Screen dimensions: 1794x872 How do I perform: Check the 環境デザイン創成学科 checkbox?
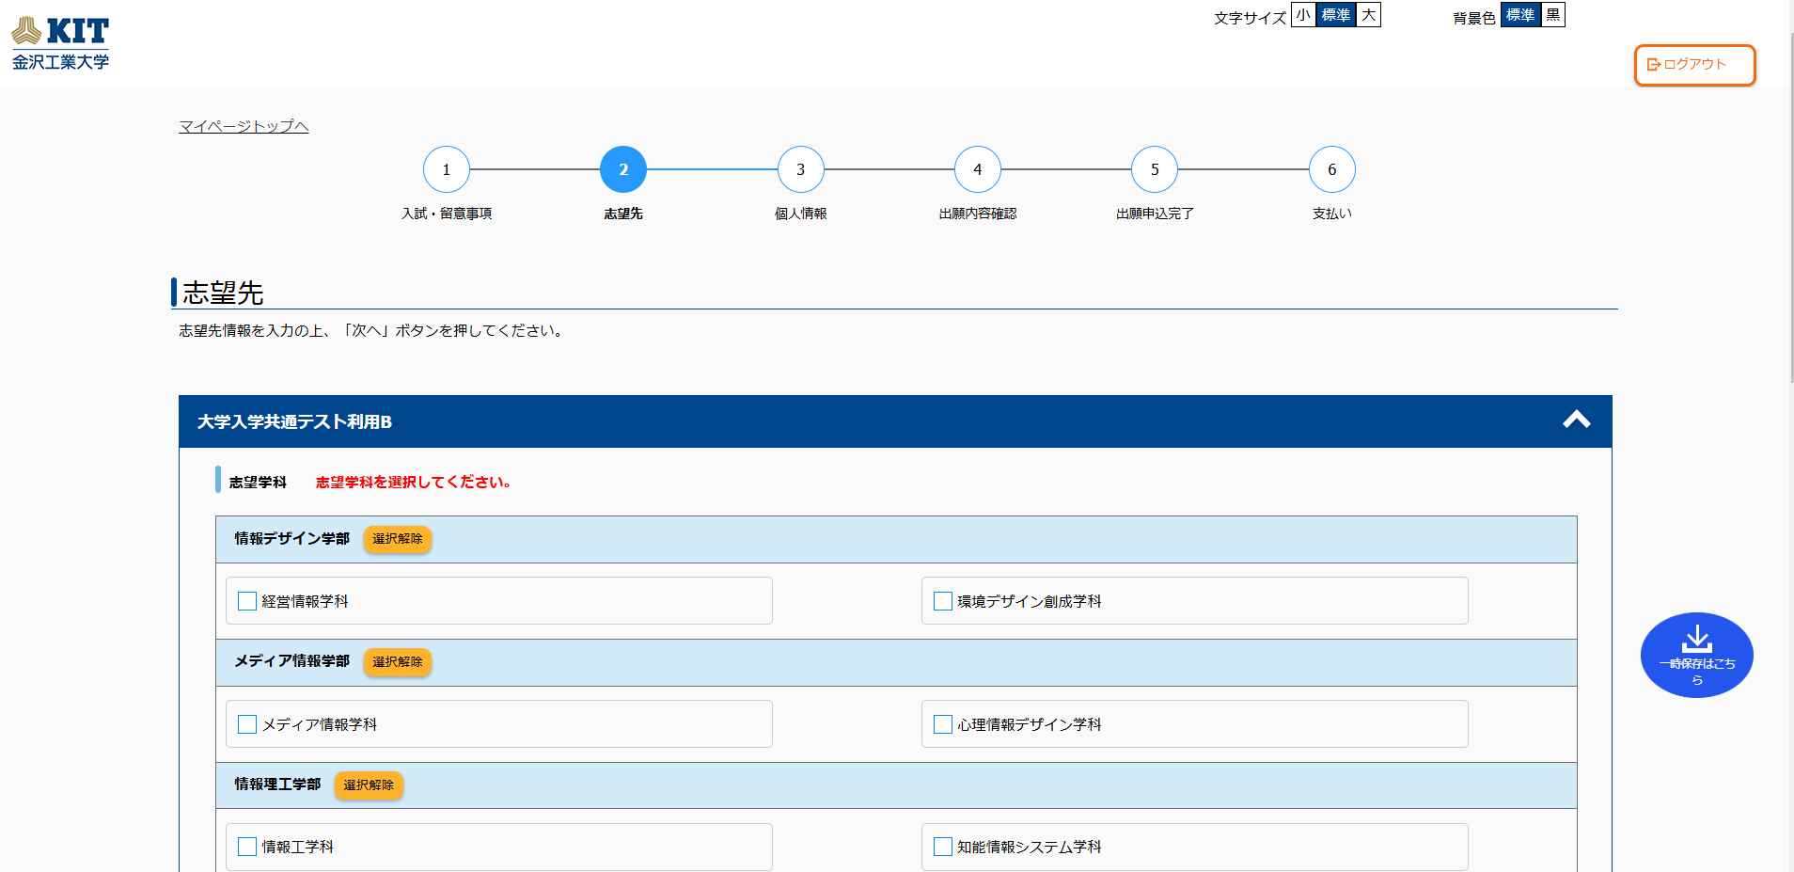click(x=943, y=601)
